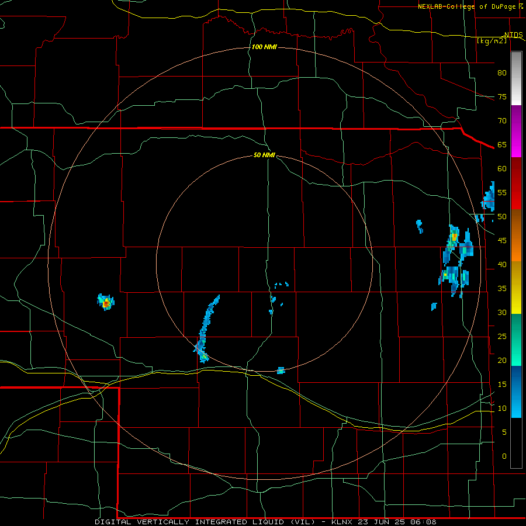The image size is (526, 526).
Task: Click the NTDS label above the scale
Action: [x=513, y=35]
